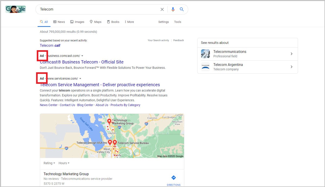The width and height of the screenshot is (325, 187).
Task: Click Telecon Design USA Inc map pin
Action: (110, 143)
